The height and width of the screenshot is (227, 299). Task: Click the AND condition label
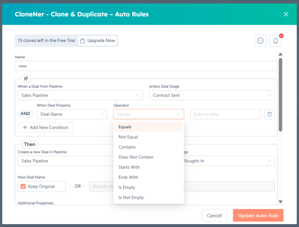(x=26, y=114)
